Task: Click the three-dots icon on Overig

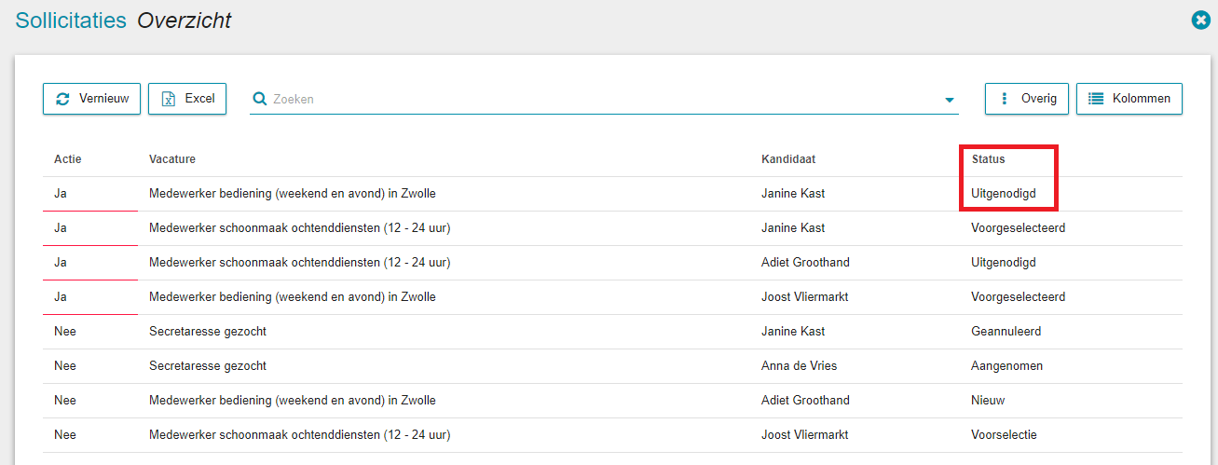Action: coord(1004,99)
